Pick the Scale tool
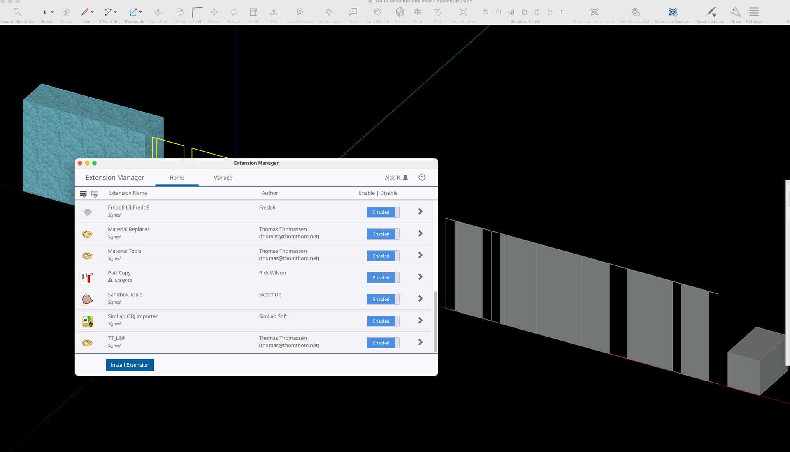Screen dimensions: 790x452 pos(254,12)
